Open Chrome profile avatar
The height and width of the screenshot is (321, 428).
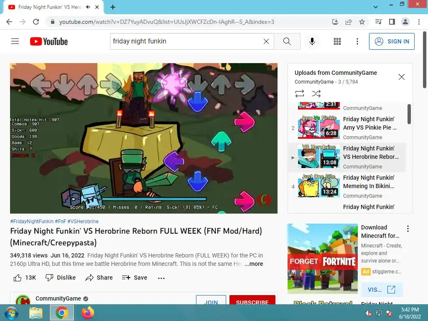click(405, 22)
